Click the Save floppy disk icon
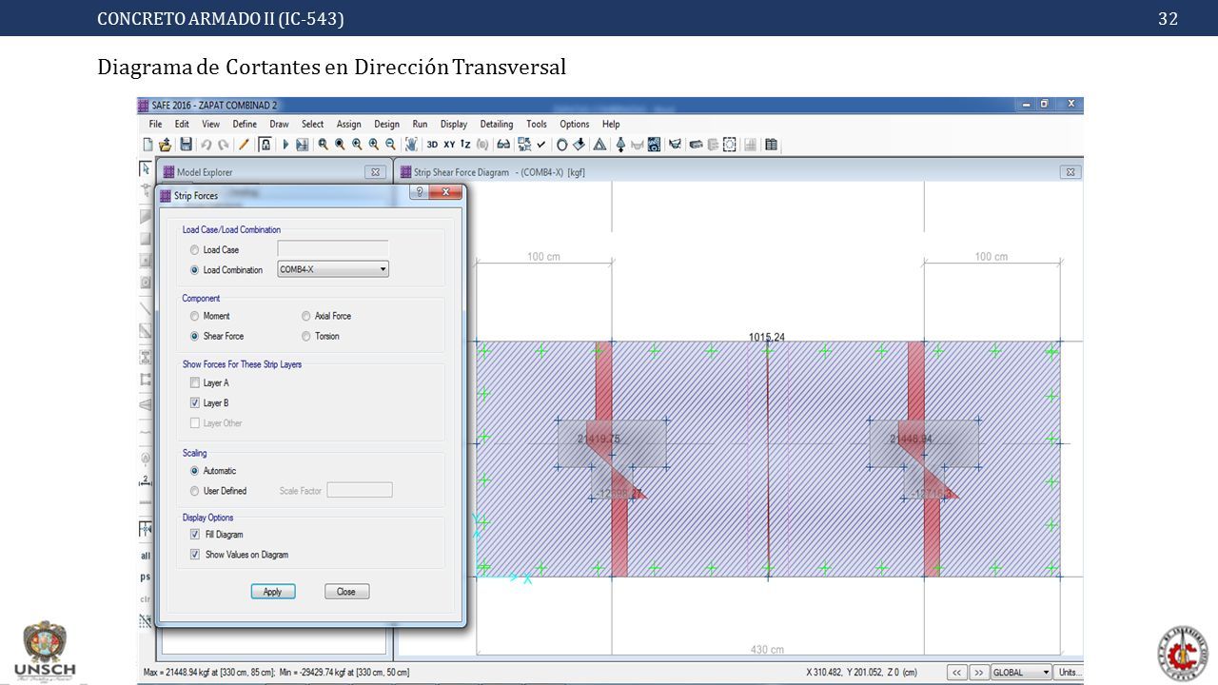 coord(187,145)
